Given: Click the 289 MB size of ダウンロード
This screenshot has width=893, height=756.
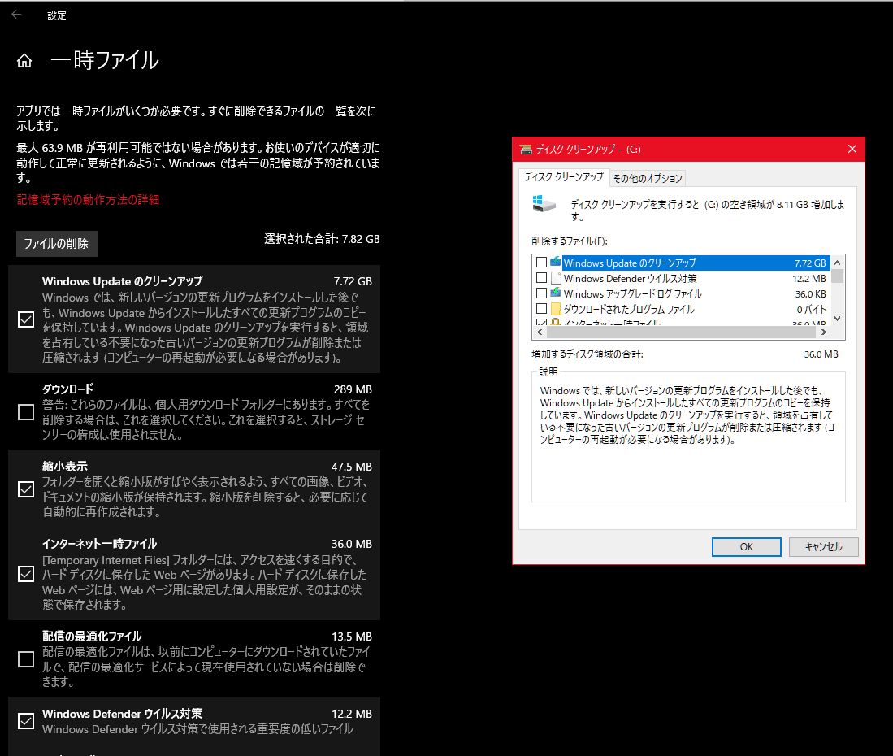Looking at the screenshot, I should coord(353,389).
